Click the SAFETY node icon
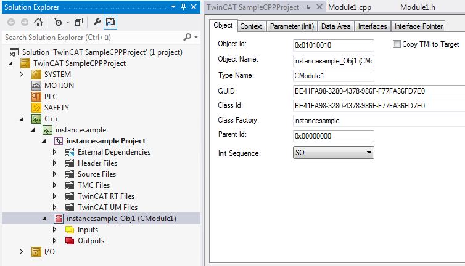 (x=36, y=108)
